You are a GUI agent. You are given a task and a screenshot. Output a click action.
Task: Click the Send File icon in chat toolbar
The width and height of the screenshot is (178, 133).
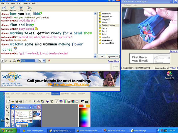(4, 9)
